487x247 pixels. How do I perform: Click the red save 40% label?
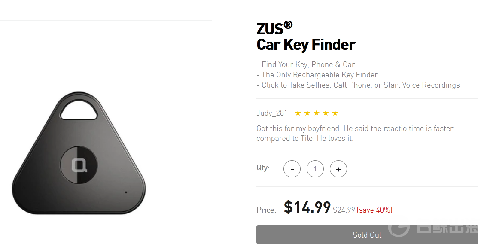point(374,210)
